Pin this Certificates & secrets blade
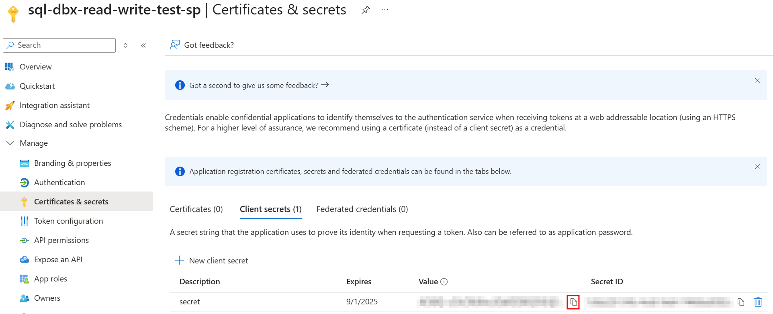The image size is (773, 314). click(365, 10)
